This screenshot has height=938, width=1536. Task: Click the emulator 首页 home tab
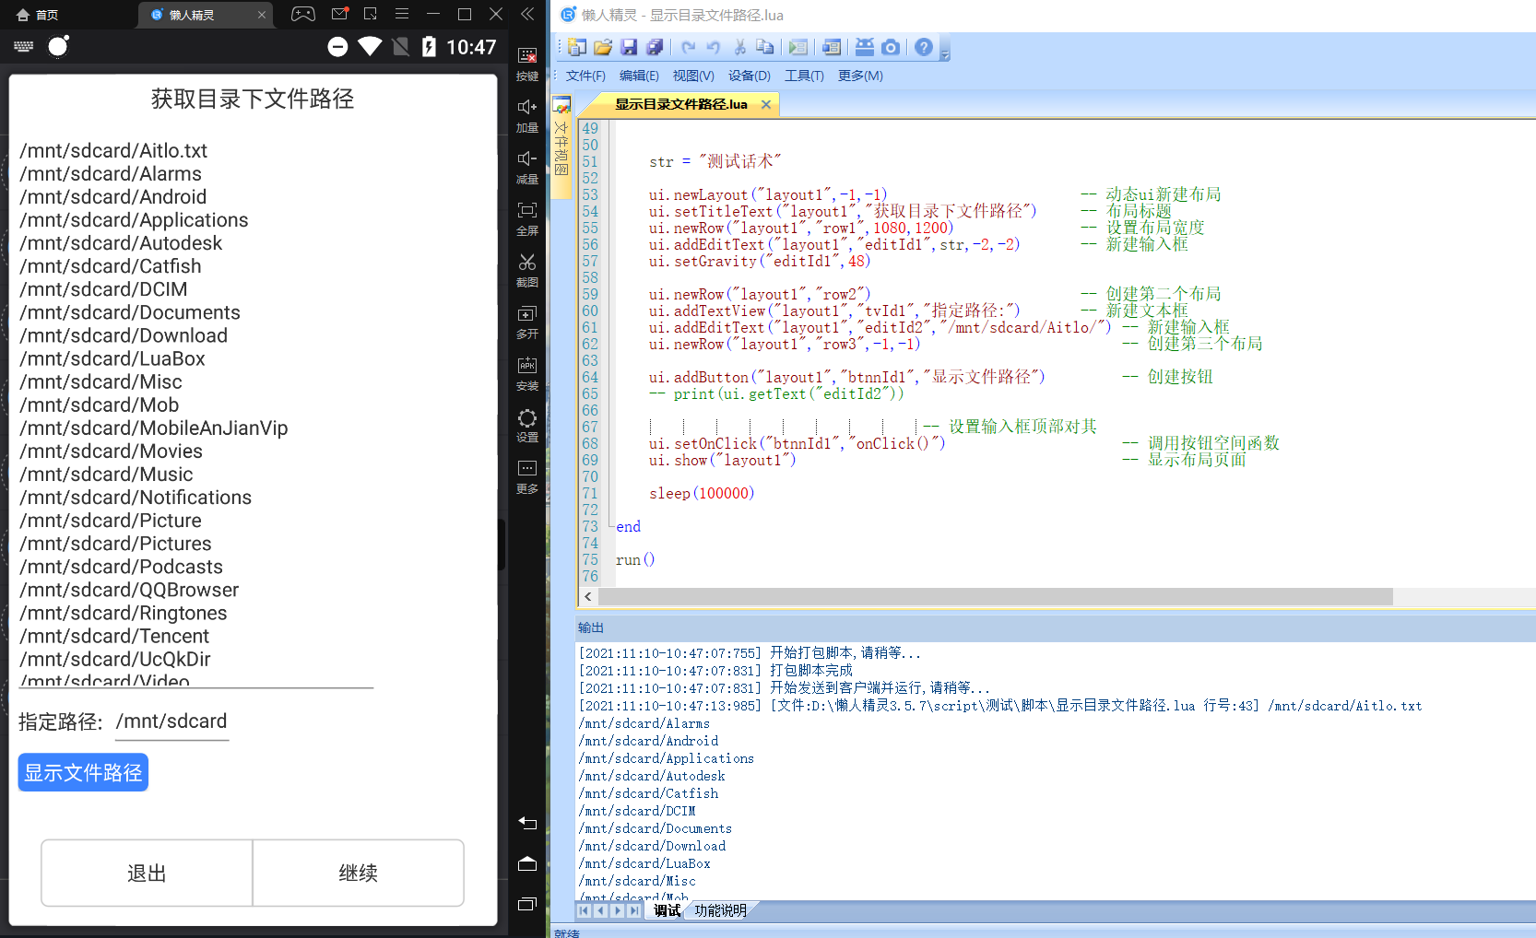click(x=38, y=15)
